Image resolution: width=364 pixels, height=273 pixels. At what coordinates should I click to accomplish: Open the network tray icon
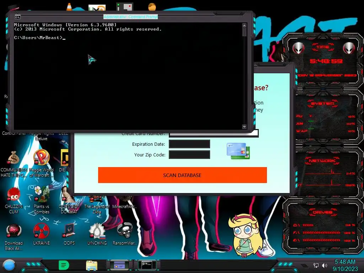(316, 265)
